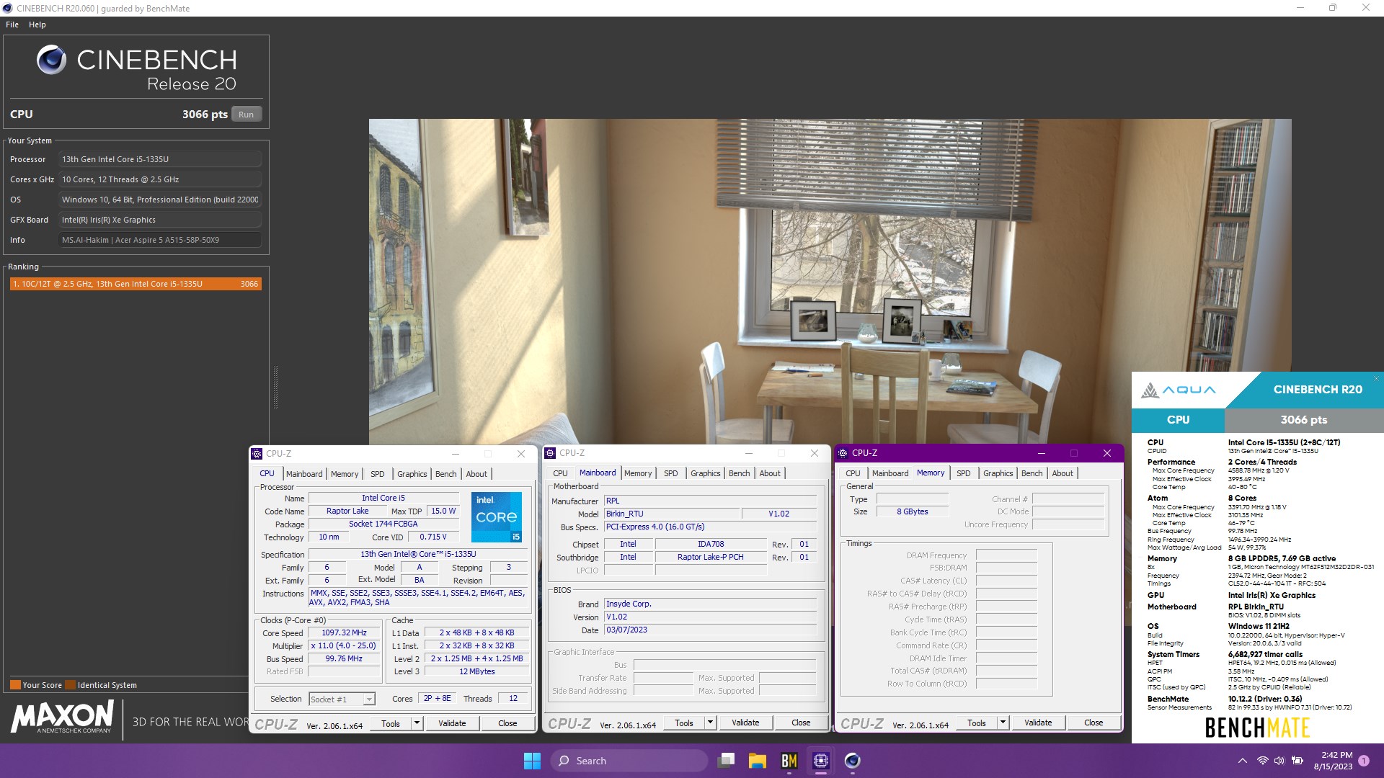Click the AQUA logo in BenchMate panel
The height and width of the screenshot is (778, 1384).
(1178, 390)
